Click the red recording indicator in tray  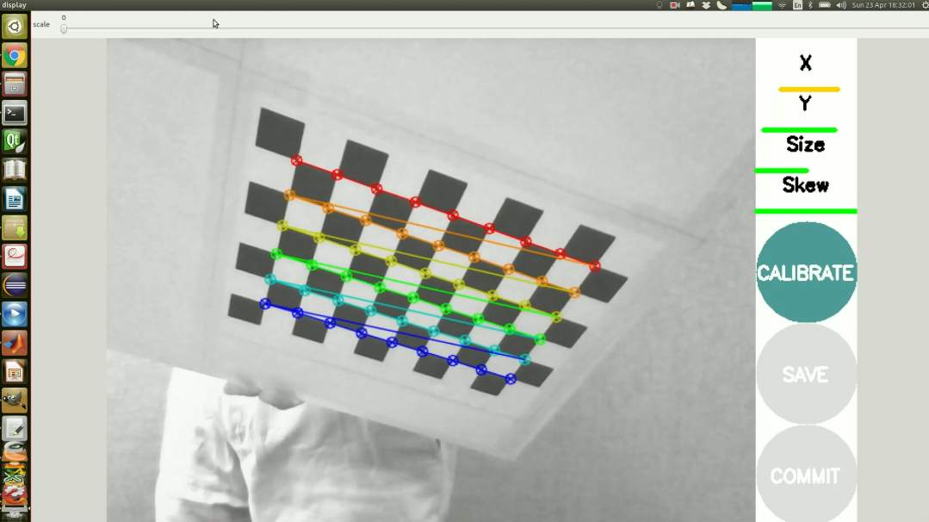pyautogui.click(x=675, y=5)
